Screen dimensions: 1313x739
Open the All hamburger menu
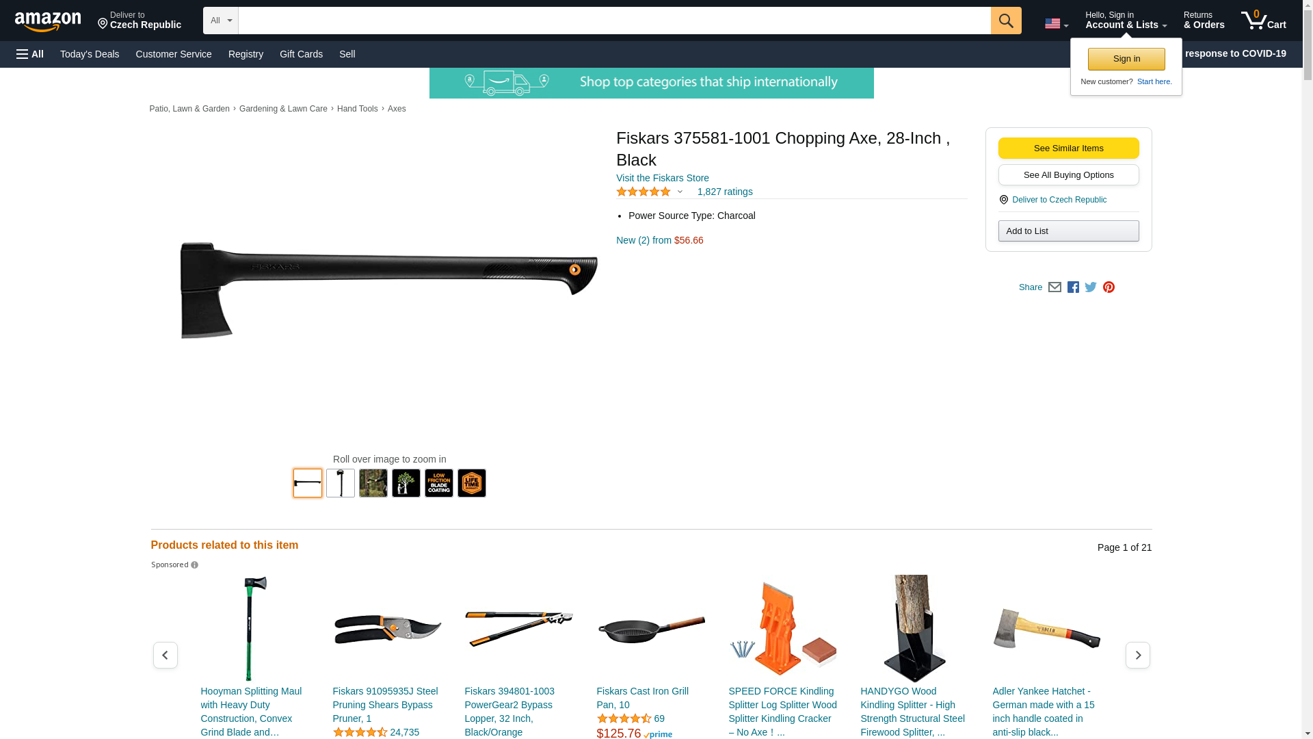pos(30,54)
